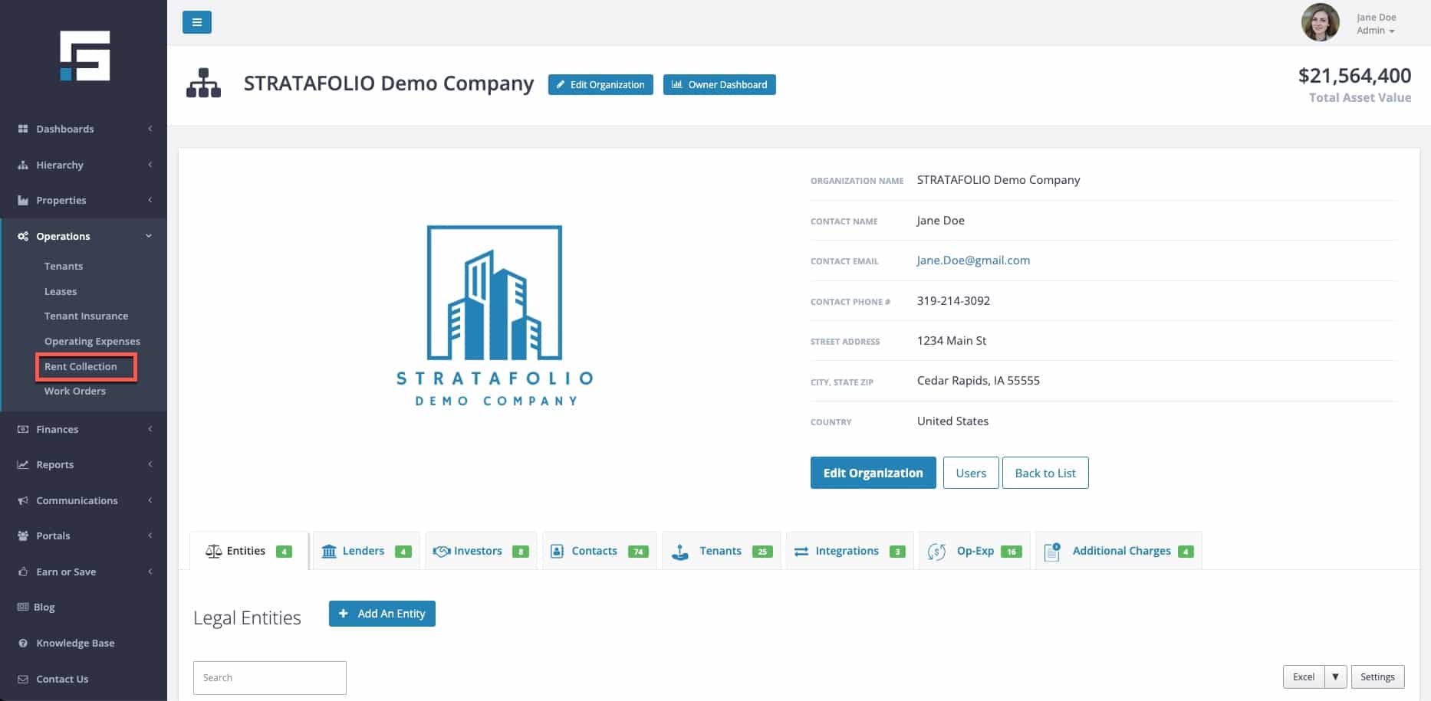Image resolution: width=1431 pixels, height=701 pixels.
Task: Expand the Dashboards sidebar menu
Action: coord(84,129)
